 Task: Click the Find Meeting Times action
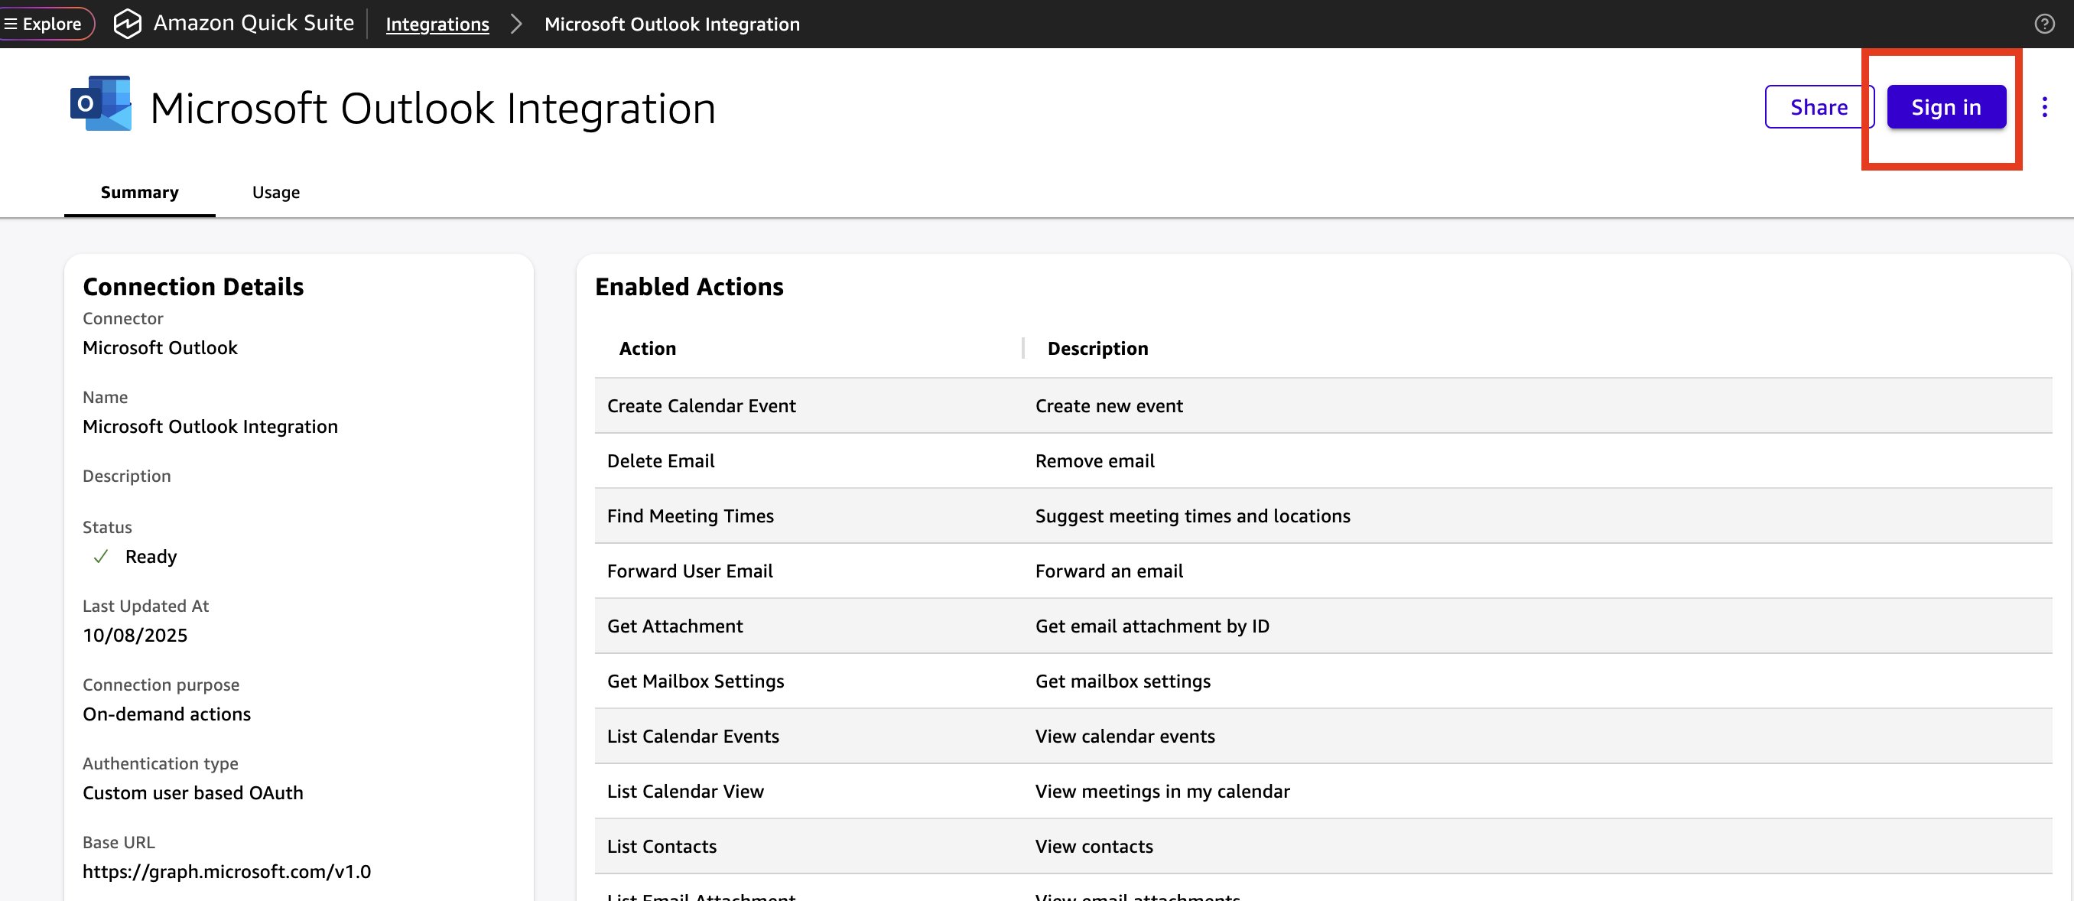point(689,516)
